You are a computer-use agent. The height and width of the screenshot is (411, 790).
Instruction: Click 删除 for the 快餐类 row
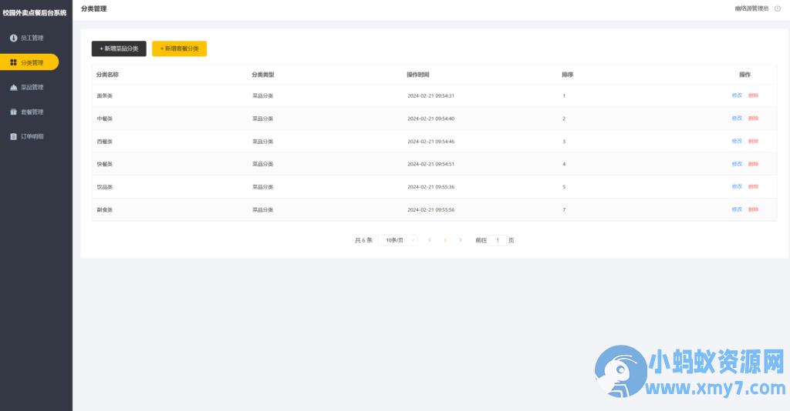753,164
